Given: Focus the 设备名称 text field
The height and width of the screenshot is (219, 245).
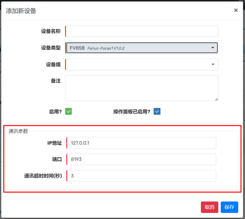Looking at the screenshot, I should click(x=141, y=32).
